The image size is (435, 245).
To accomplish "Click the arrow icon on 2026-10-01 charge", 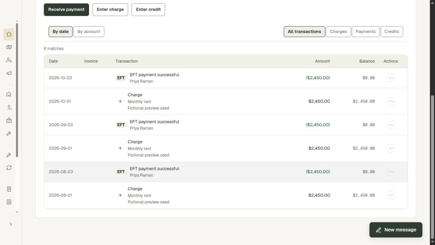I will click(120, 101).
